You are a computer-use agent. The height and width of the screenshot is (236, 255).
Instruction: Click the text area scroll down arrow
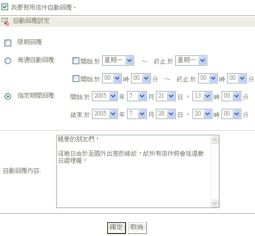[x=215, y=203]
